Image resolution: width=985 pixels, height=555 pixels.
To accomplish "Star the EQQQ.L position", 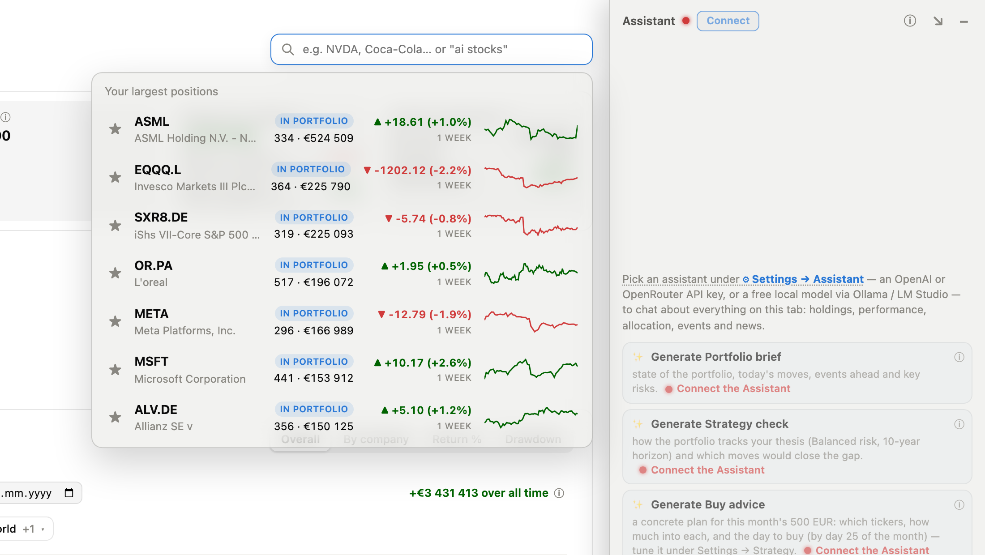I will pos(115,178).
